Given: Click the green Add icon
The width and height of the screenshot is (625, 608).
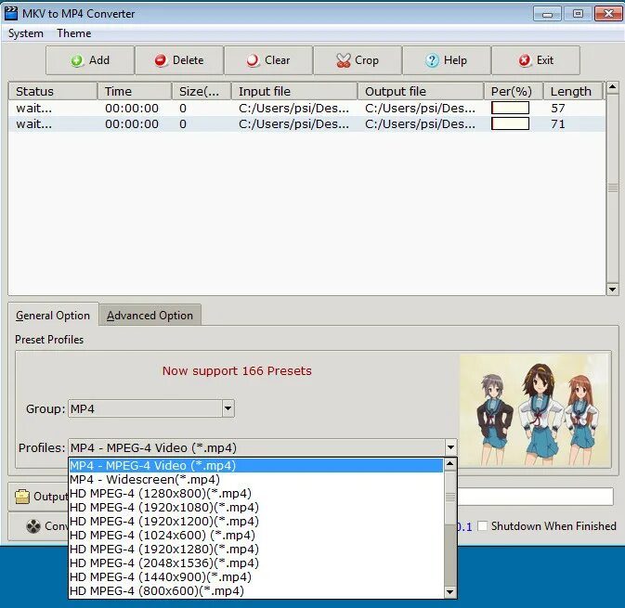Looking at the screenshot, I should click(76, 60).
